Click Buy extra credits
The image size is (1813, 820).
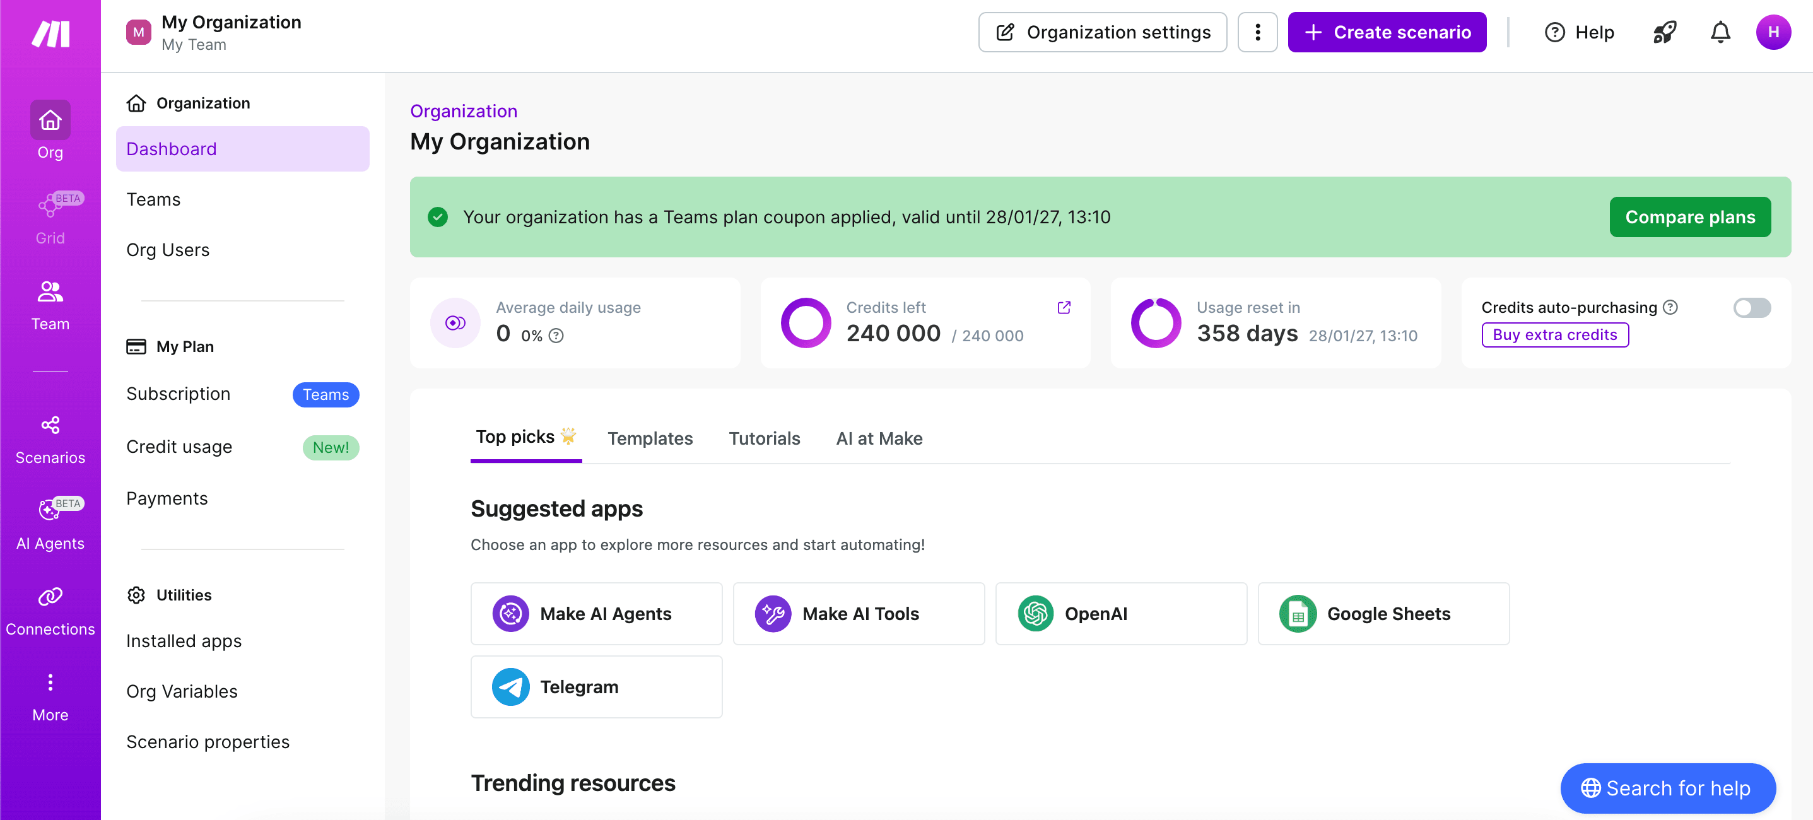1555,335
